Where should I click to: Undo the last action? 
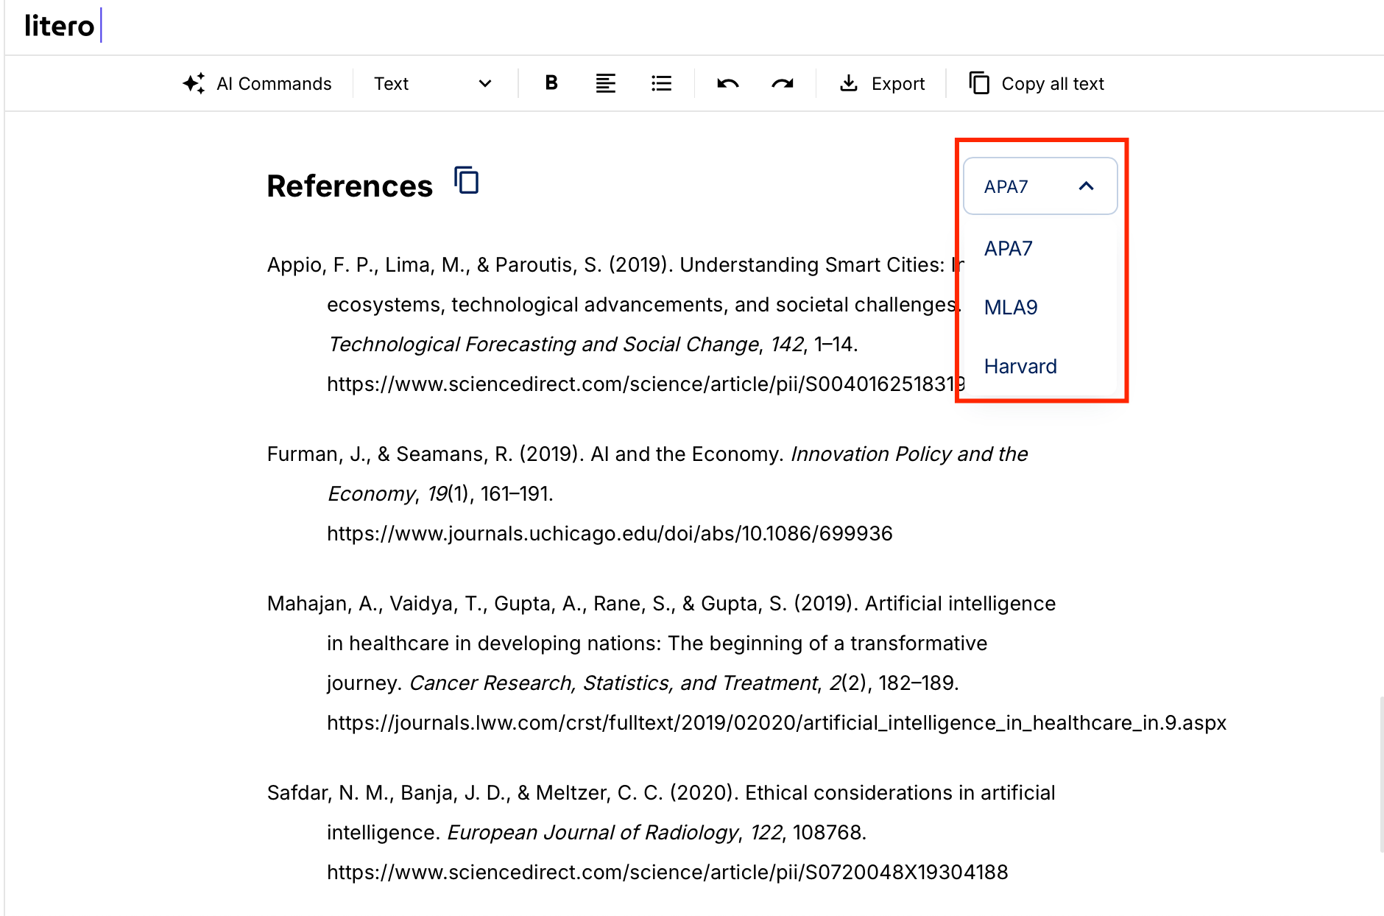(727, 83)
